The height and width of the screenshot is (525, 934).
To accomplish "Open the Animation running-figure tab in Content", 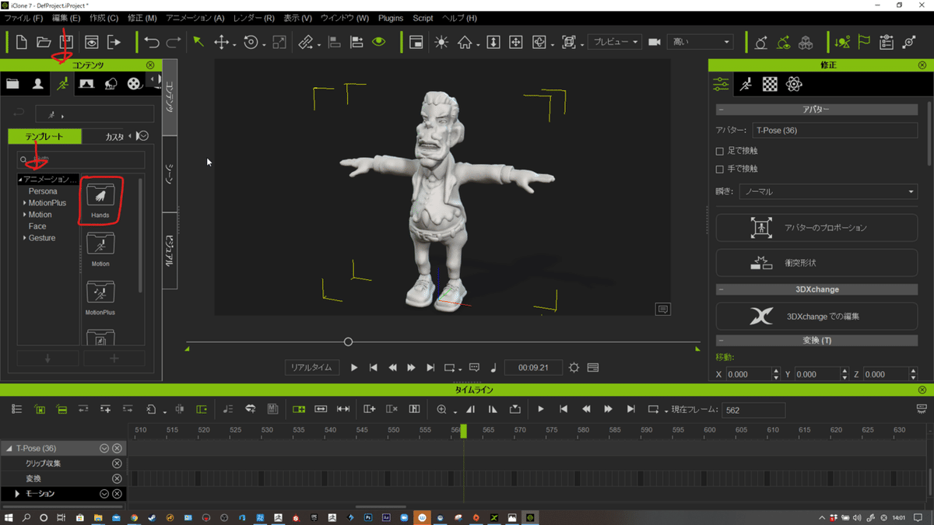I will (x=62, y=83).
